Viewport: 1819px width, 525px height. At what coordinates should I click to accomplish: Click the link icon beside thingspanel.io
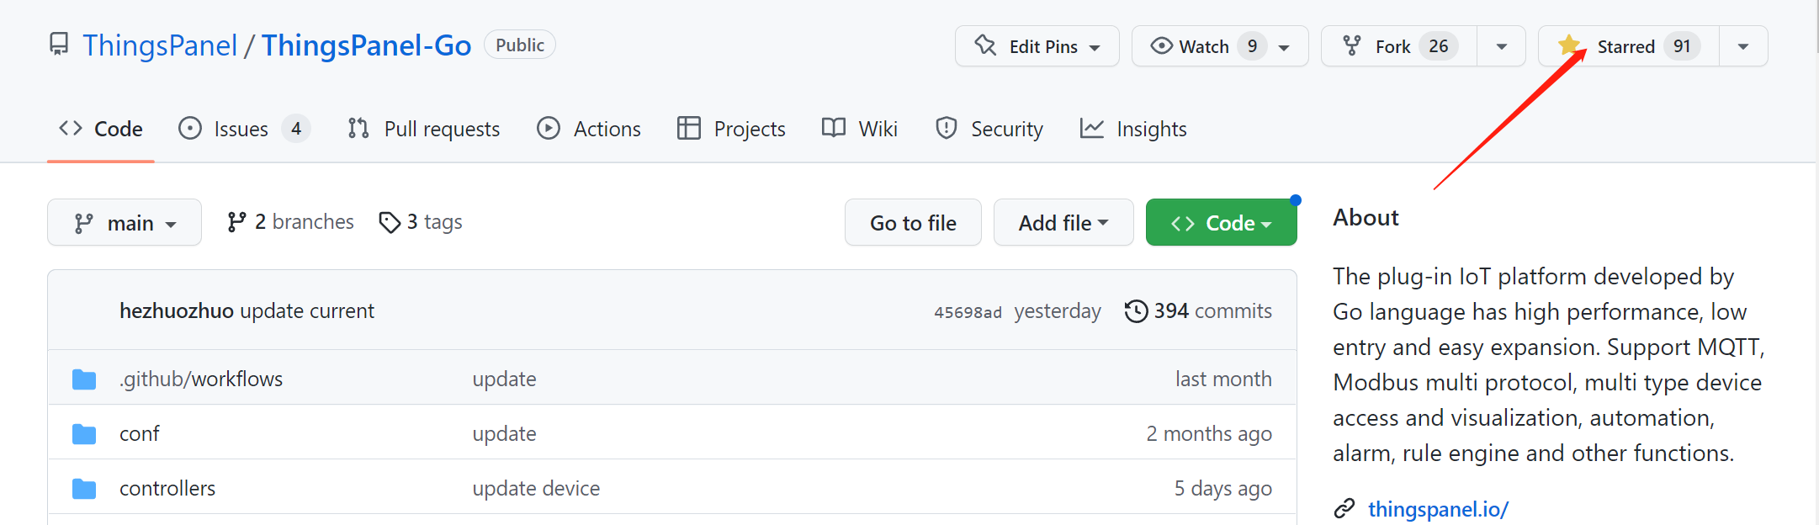point(1344,509)
